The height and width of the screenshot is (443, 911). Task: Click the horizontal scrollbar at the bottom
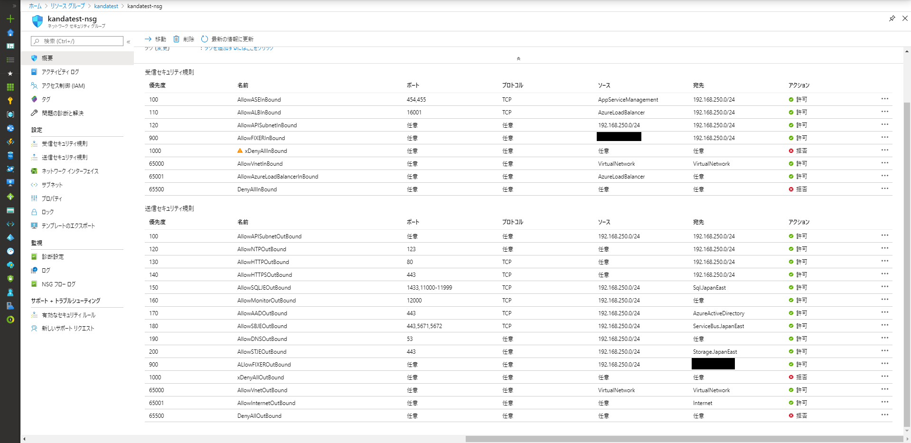tap(684, 439)
